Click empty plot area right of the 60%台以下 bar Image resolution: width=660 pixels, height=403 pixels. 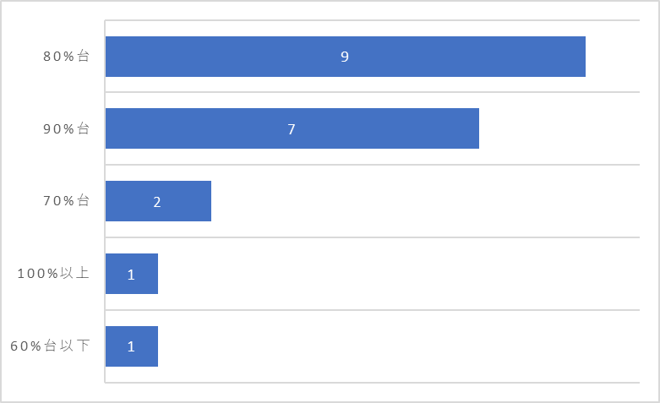(x=399, y=346)
